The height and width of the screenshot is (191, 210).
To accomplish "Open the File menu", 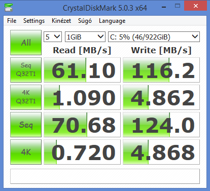I will click(x=12, y=21).
